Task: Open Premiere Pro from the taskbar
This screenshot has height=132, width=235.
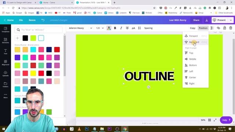Action: [109, 129]
